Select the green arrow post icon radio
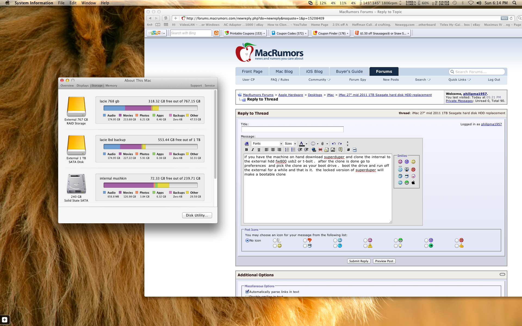The height and width of the screenshot is (326, 522). [426, 246]
